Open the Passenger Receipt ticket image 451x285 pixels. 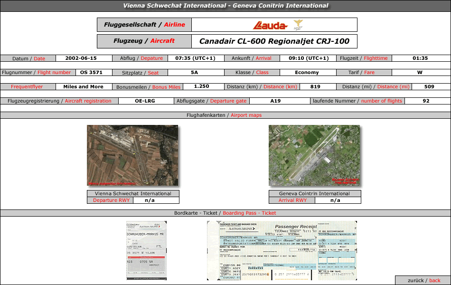click(282, 250)
